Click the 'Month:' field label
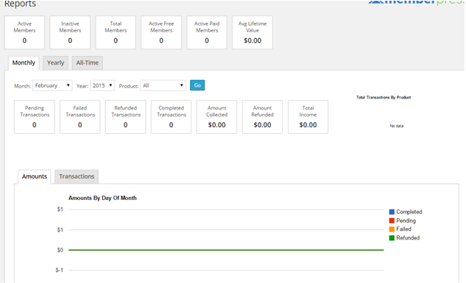This screenshot has width=466, height=283. 22,86
